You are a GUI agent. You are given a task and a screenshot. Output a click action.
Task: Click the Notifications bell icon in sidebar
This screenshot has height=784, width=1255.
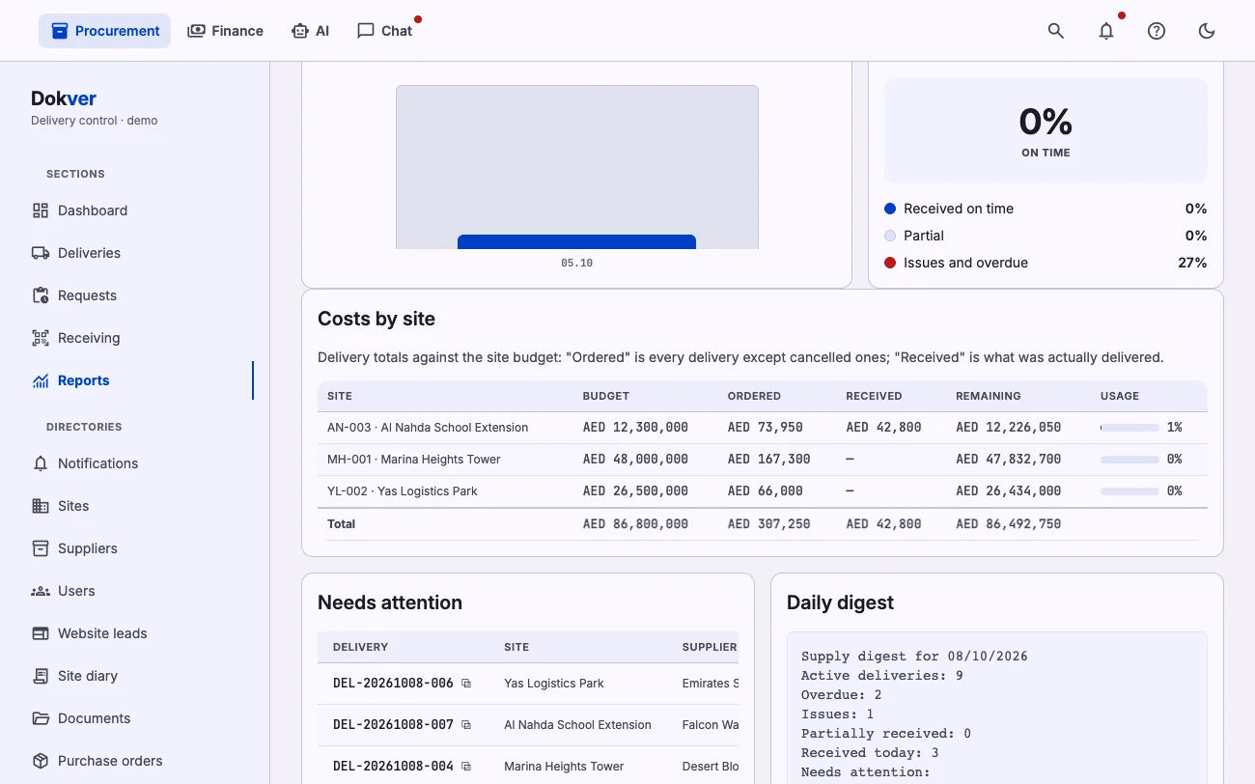[x=41, y=463]
